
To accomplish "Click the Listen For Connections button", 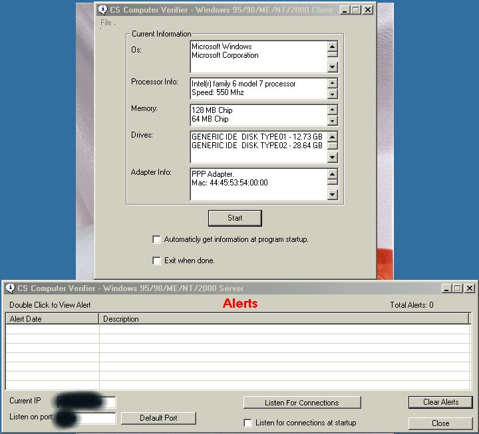I will (x=301, y=403).
